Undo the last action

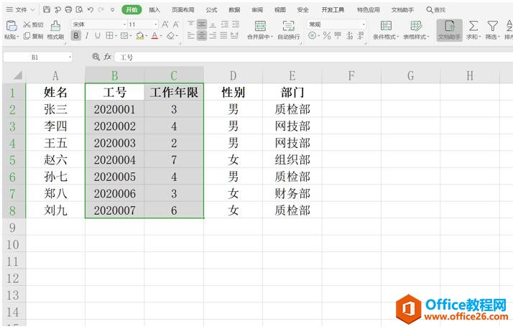91,10
